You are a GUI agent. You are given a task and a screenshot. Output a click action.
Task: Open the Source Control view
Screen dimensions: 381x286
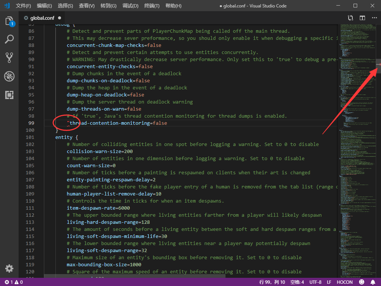[9, 57]
